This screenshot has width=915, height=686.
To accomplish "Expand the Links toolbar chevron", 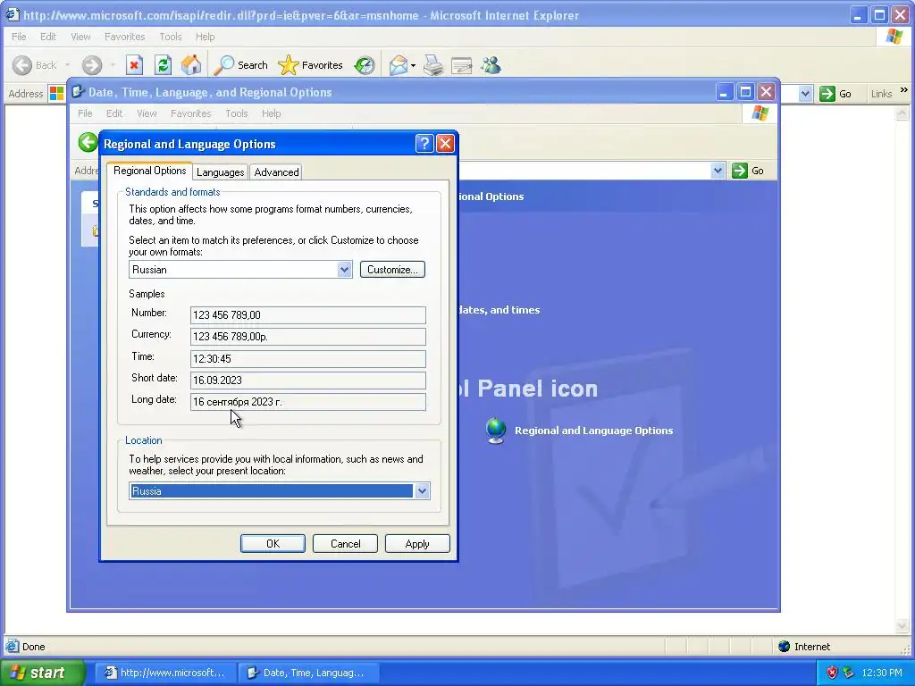I will click(904, 90).
